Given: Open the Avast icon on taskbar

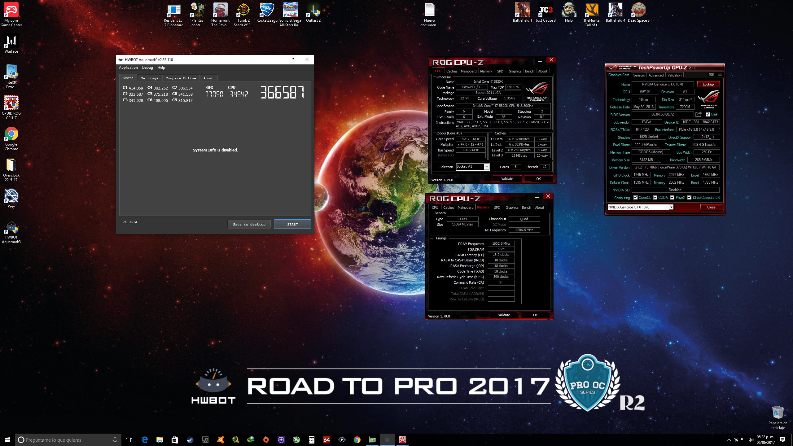Looking at the screenshot, I should click(220, 440).
